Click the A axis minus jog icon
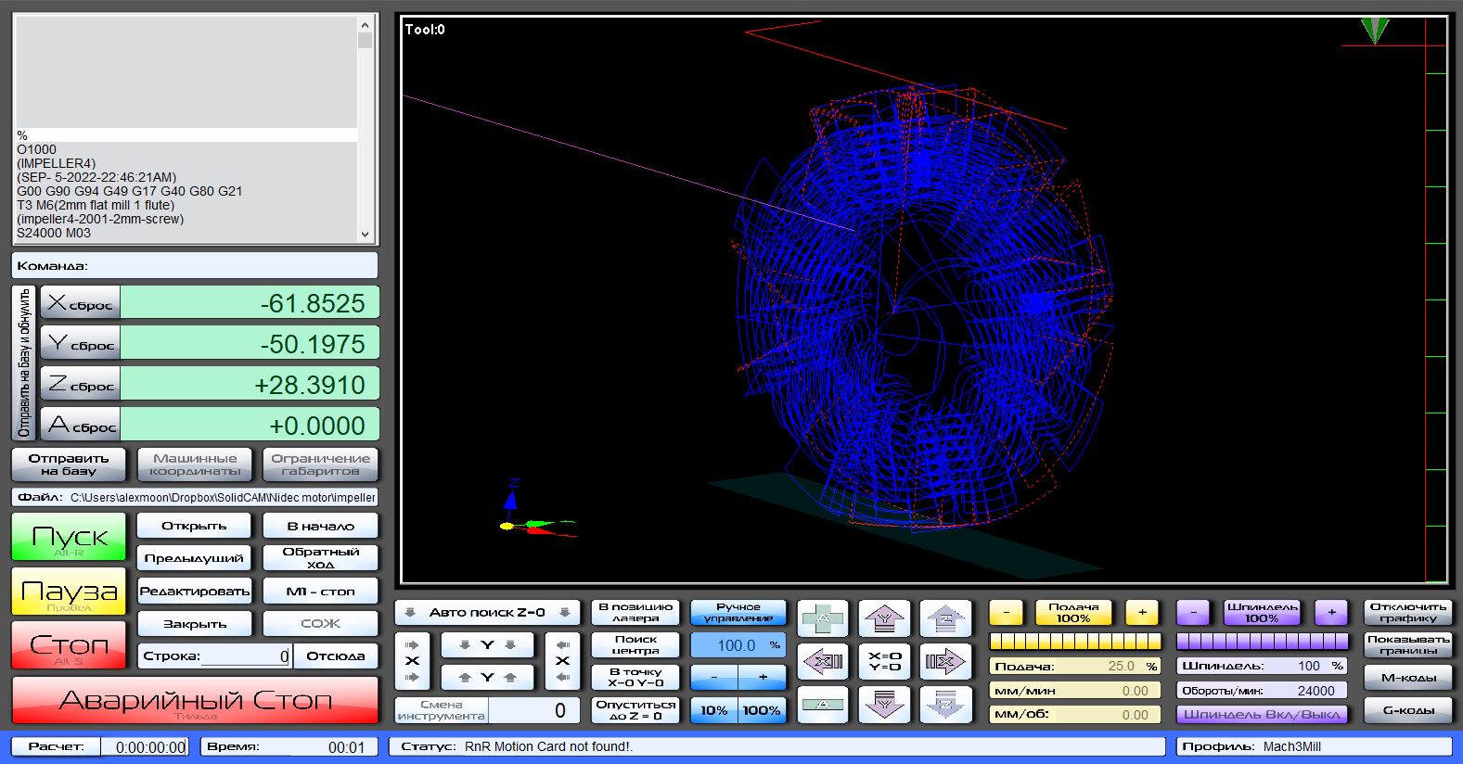Viewport: 1463px width, 764px height. coord(823,705)
